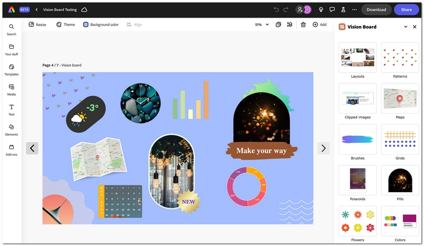The image size is (424, 246).
Task: Click the weather -3° widget on the canvas
Action: (x=86, y=114)
